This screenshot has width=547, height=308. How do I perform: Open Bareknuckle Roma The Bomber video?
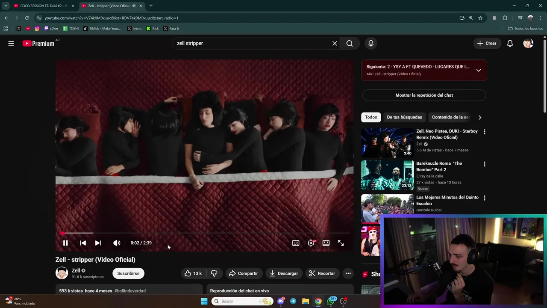coord(388,175)
